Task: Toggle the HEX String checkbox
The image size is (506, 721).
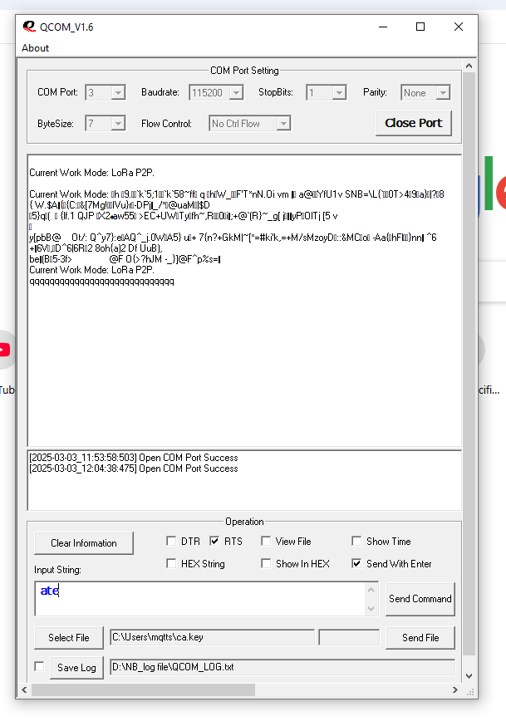Action: coord(172,564)
